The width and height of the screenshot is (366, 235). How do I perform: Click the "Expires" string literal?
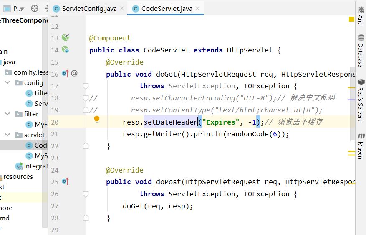click(221, 122)
